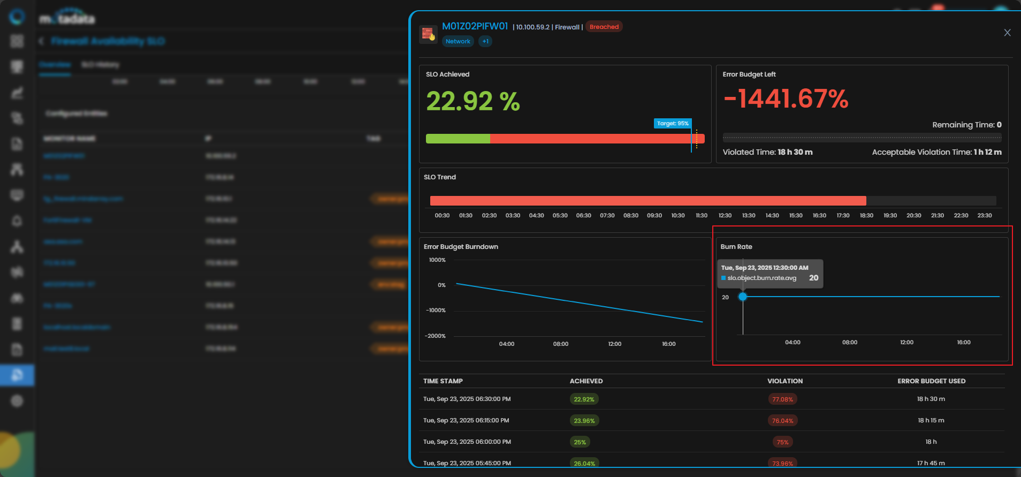Open the topology tree icon in sidebar
This screenshot has width=1021, height=477.
click(17, 246)
